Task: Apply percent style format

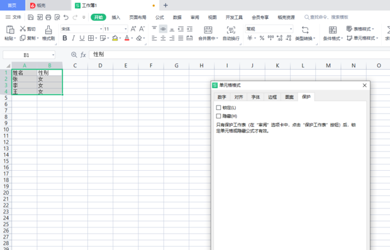Action: (262, 38)
